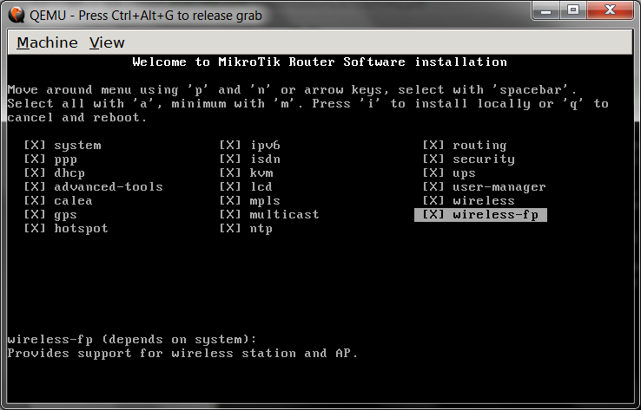Close the QEMU window

[610, 10]
